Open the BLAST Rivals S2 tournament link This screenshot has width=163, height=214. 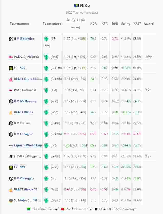(x=26, y=189)
